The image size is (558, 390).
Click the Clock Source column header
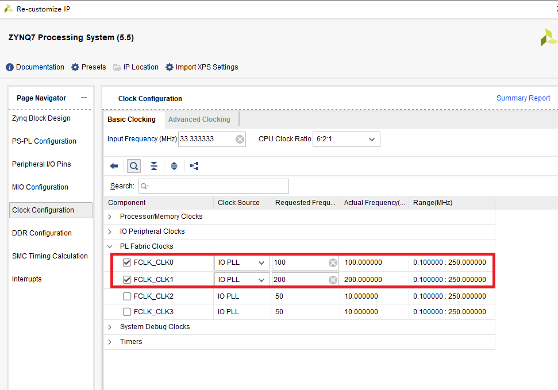(242, 203)
